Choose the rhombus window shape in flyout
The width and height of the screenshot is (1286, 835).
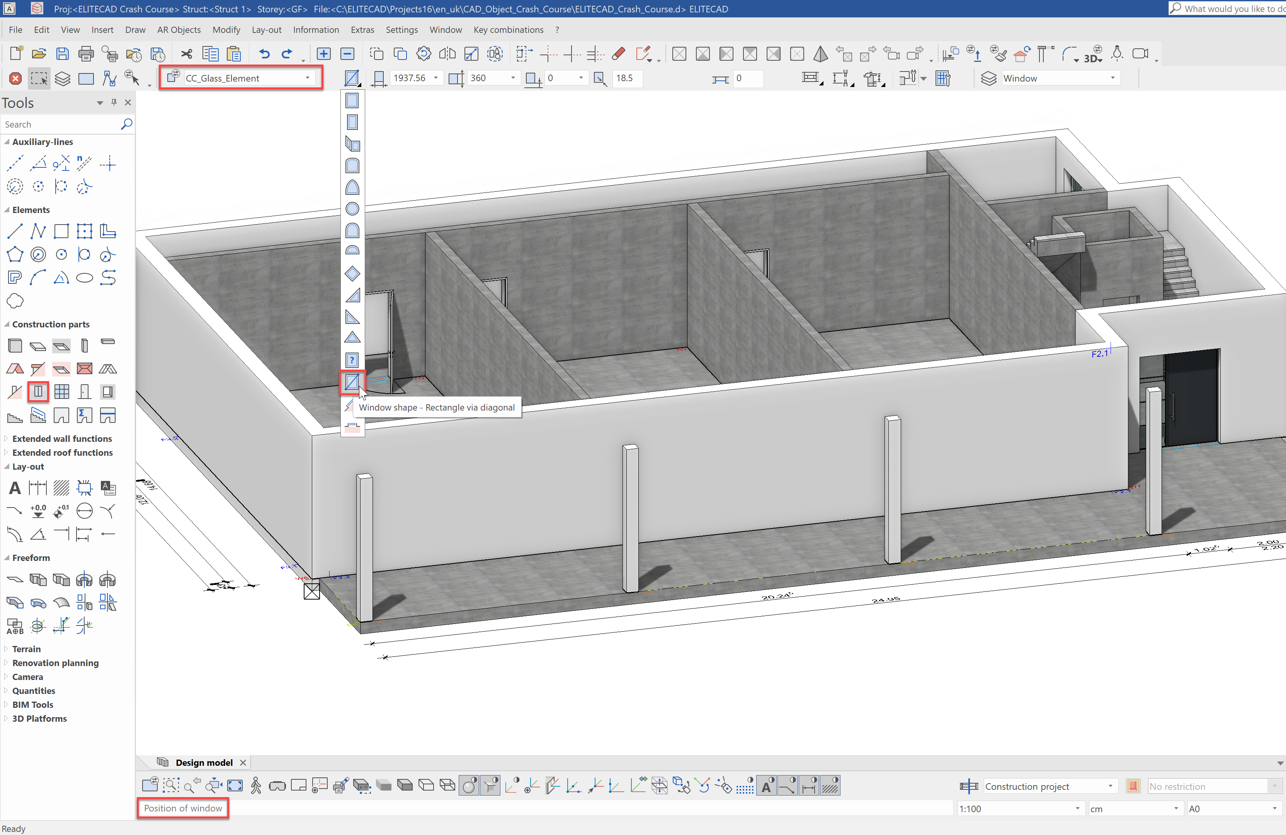(352, 273)
